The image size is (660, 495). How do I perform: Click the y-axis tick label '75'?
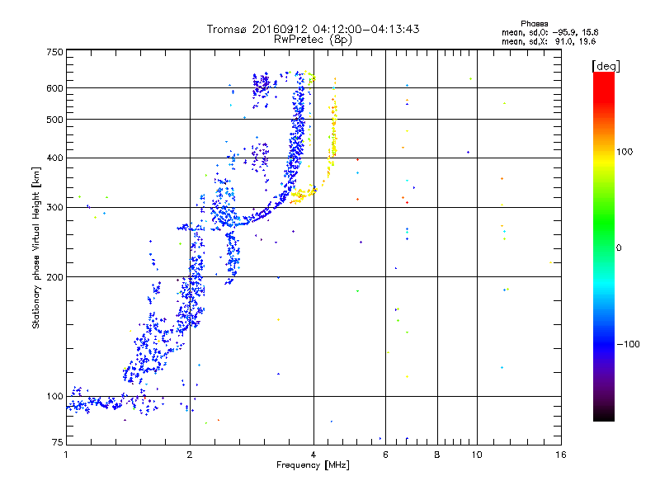(x=58, y=442)
